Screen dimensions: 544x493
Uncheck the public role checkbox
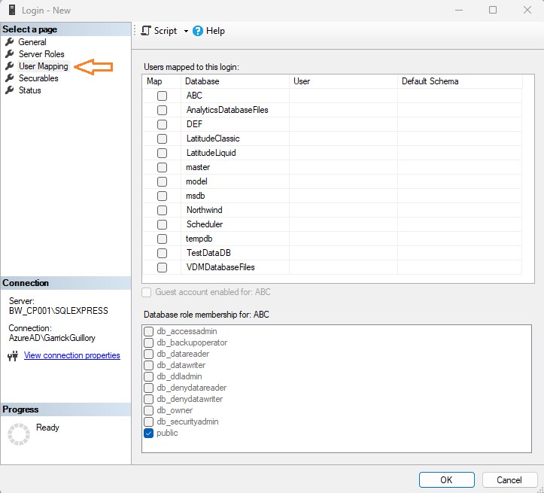pyautogui.click(x=148, y=433)
